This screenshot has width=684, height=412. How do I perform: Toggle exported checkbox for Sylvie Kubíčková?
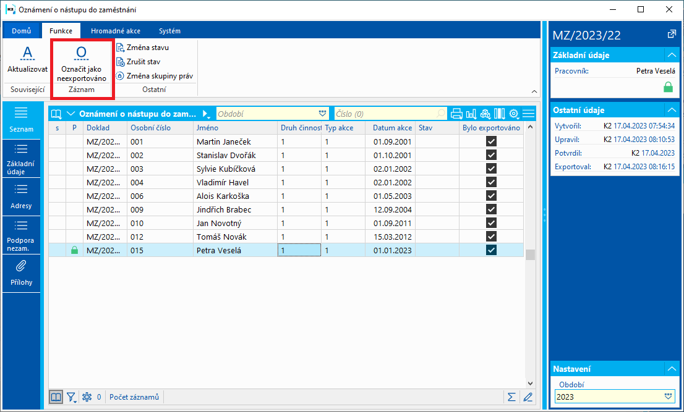[x=491, y=169]
